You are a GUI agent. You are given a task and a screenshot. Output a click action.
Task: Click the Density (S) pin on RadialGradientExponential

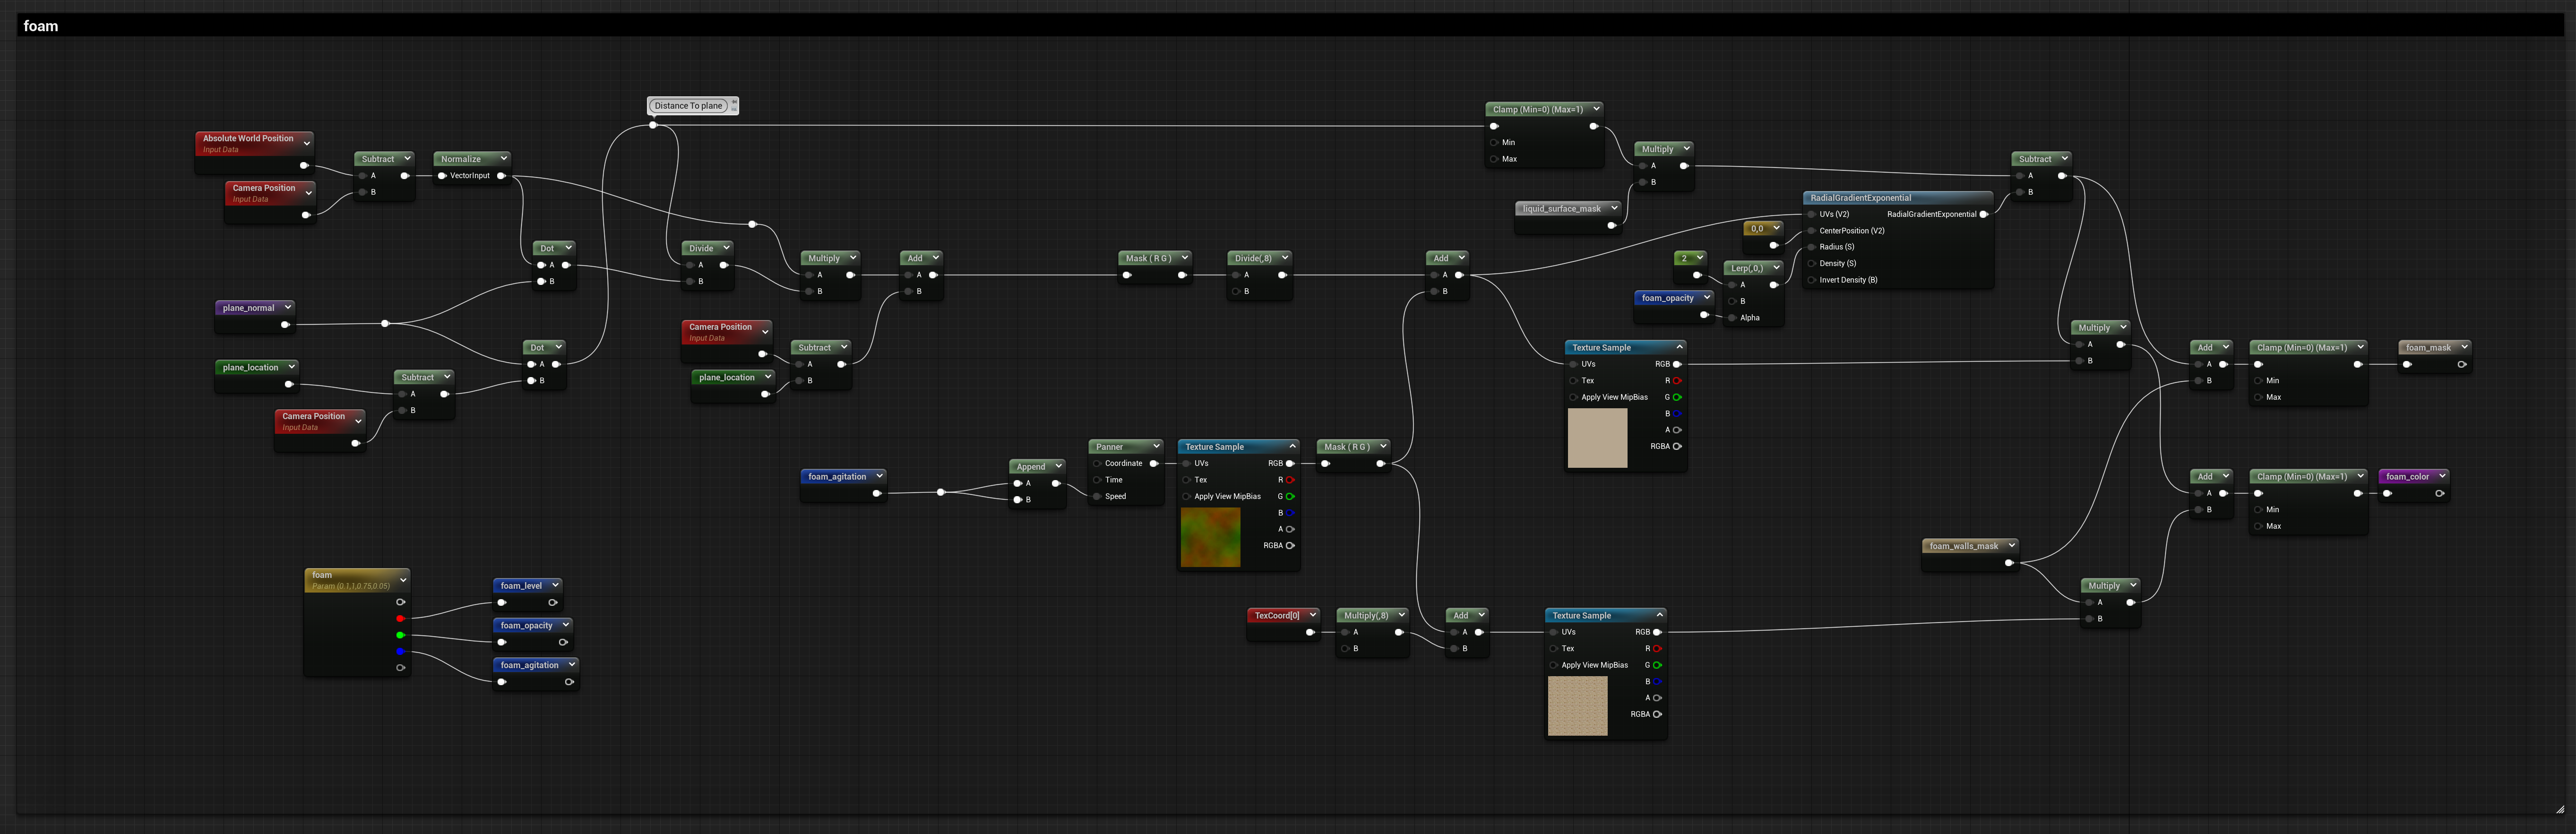coord(1811,263)
